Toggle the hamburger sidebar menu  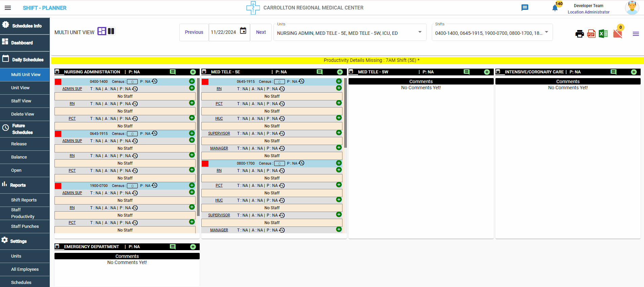(x=8, y=8)
